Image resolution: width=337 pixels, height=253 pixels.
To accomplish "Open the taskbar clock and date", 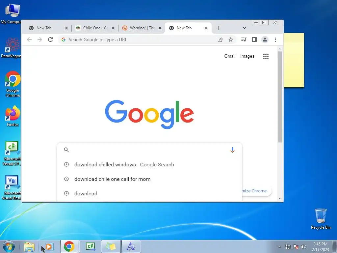I will click(x=320, y=247).
